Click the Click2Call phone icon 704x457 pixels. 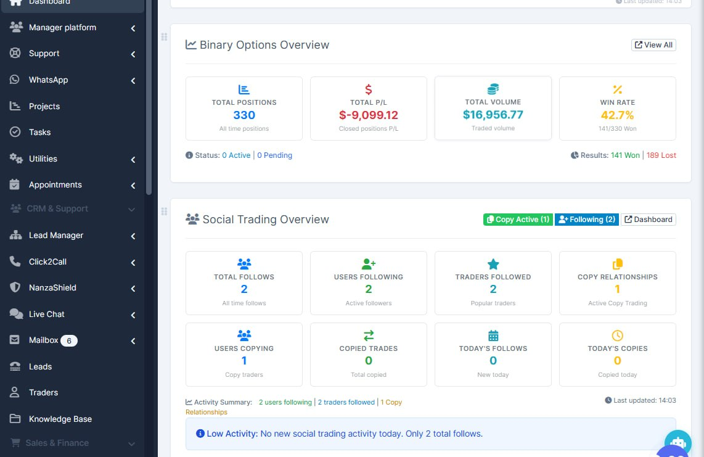click(x=15, y=261)
